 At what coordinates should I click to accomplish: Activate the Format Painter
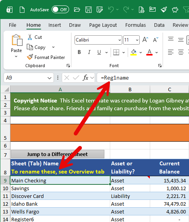tap(46, 57)
